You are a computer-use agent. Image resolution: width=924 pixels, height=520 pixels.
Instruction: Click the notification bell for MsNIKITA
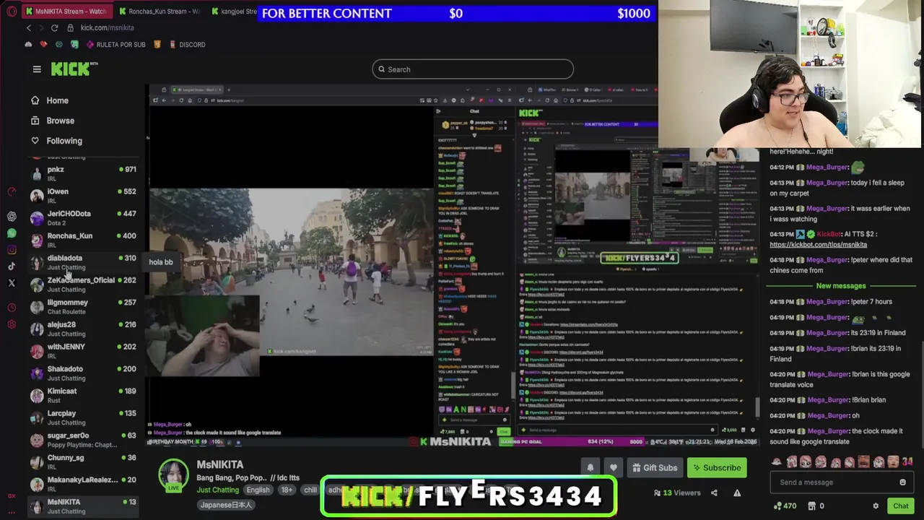pos(590,468)
